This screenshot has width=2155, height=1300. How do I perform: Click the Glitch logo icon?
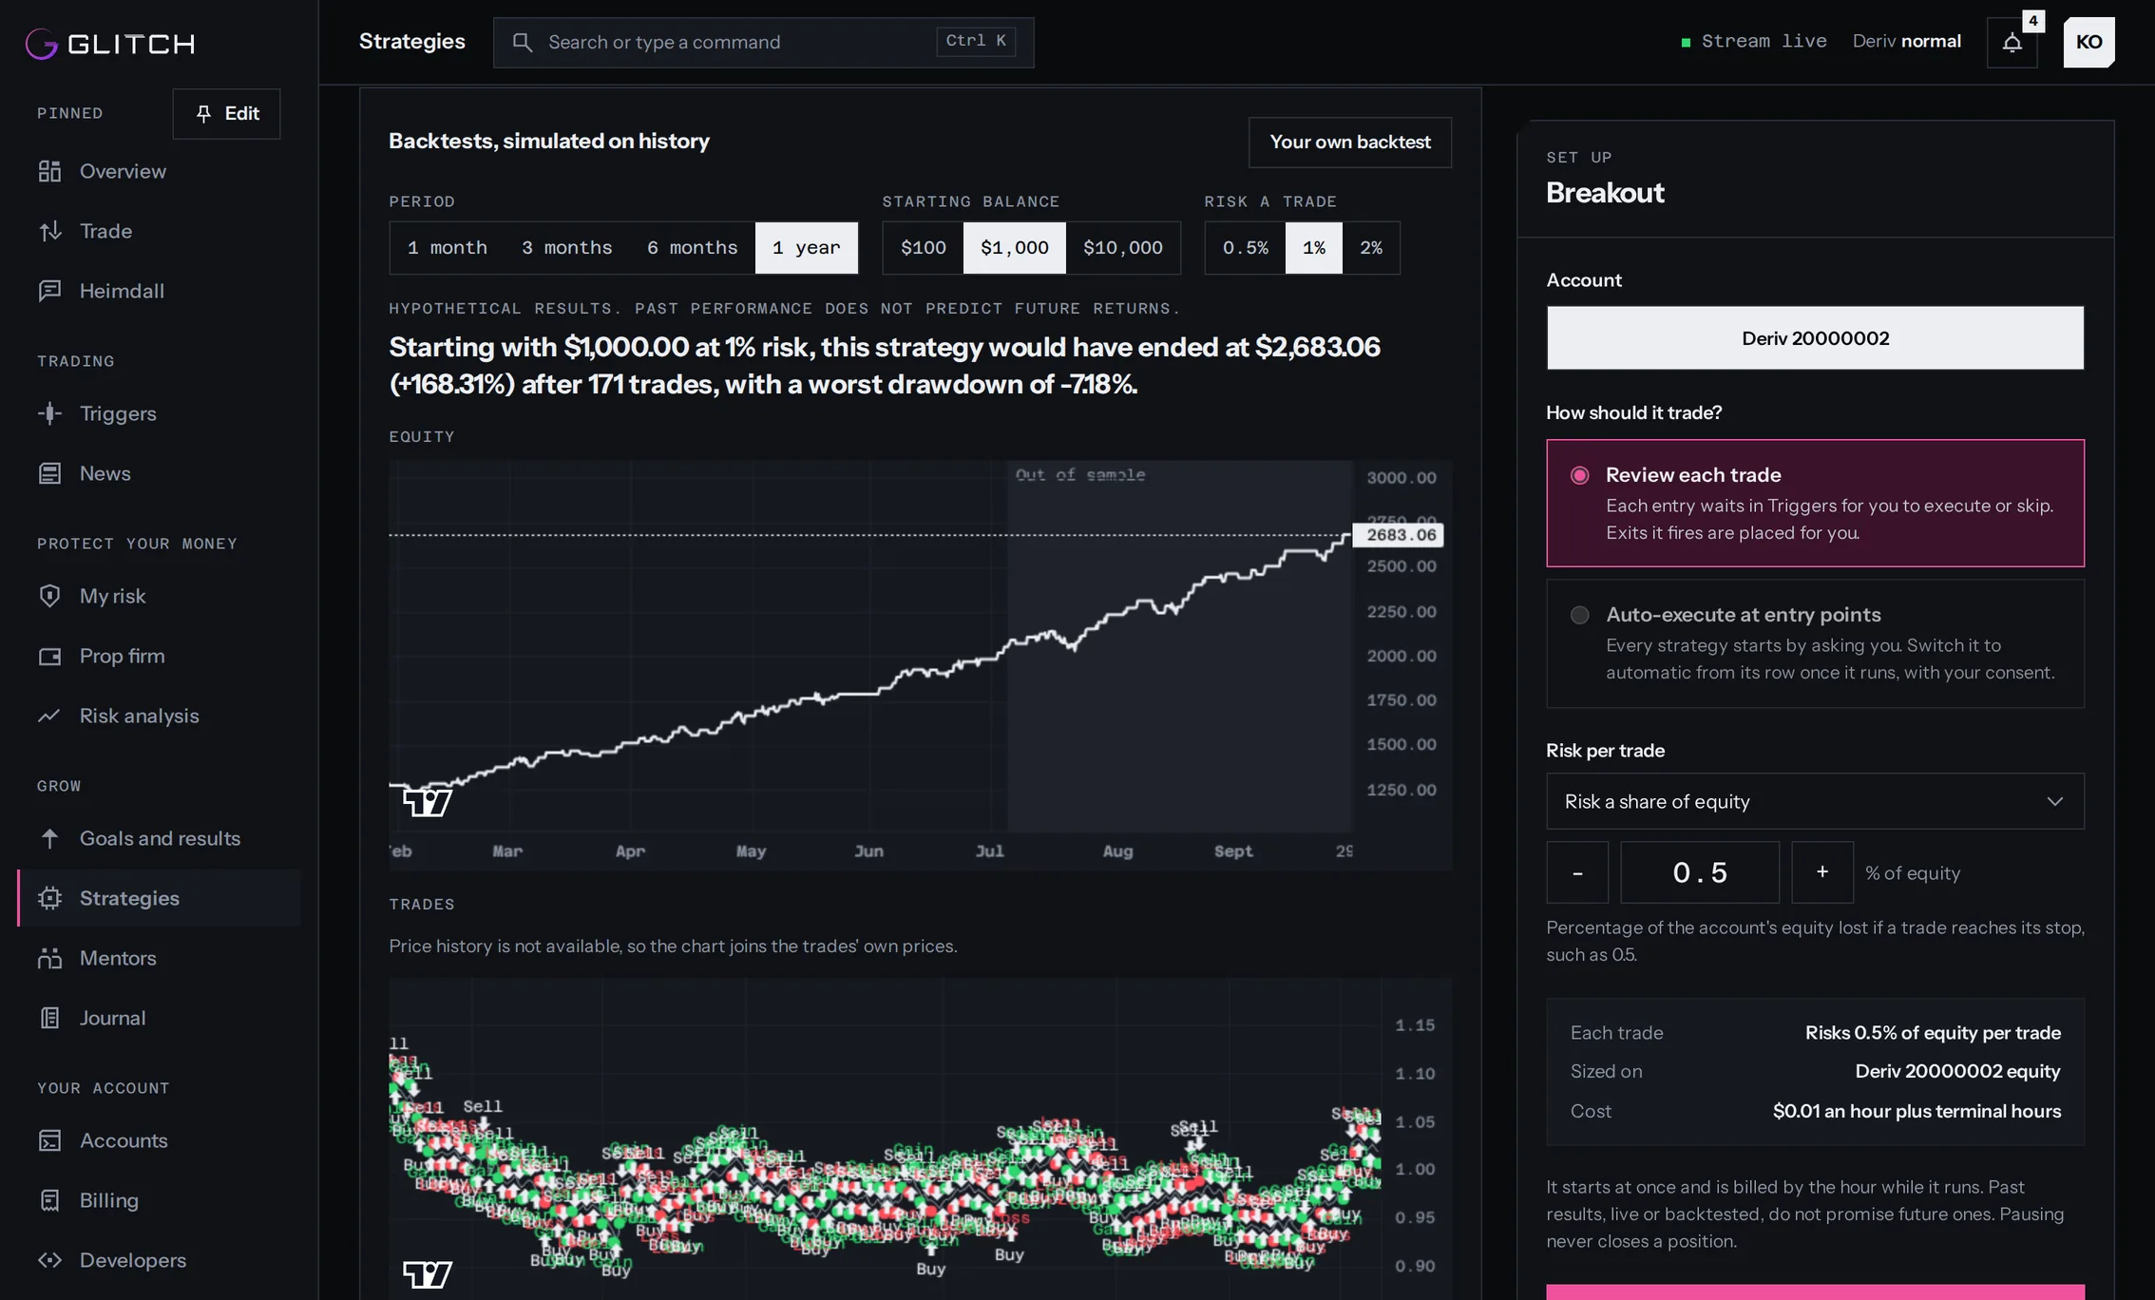point(42,43)
